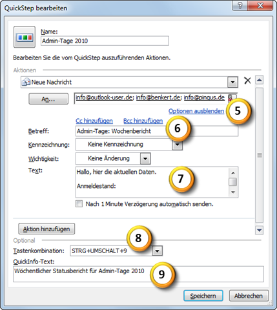The image size is (277, 310).
Task: Click the Text box scroll-down arrow
Action: [x=233, y=192]
